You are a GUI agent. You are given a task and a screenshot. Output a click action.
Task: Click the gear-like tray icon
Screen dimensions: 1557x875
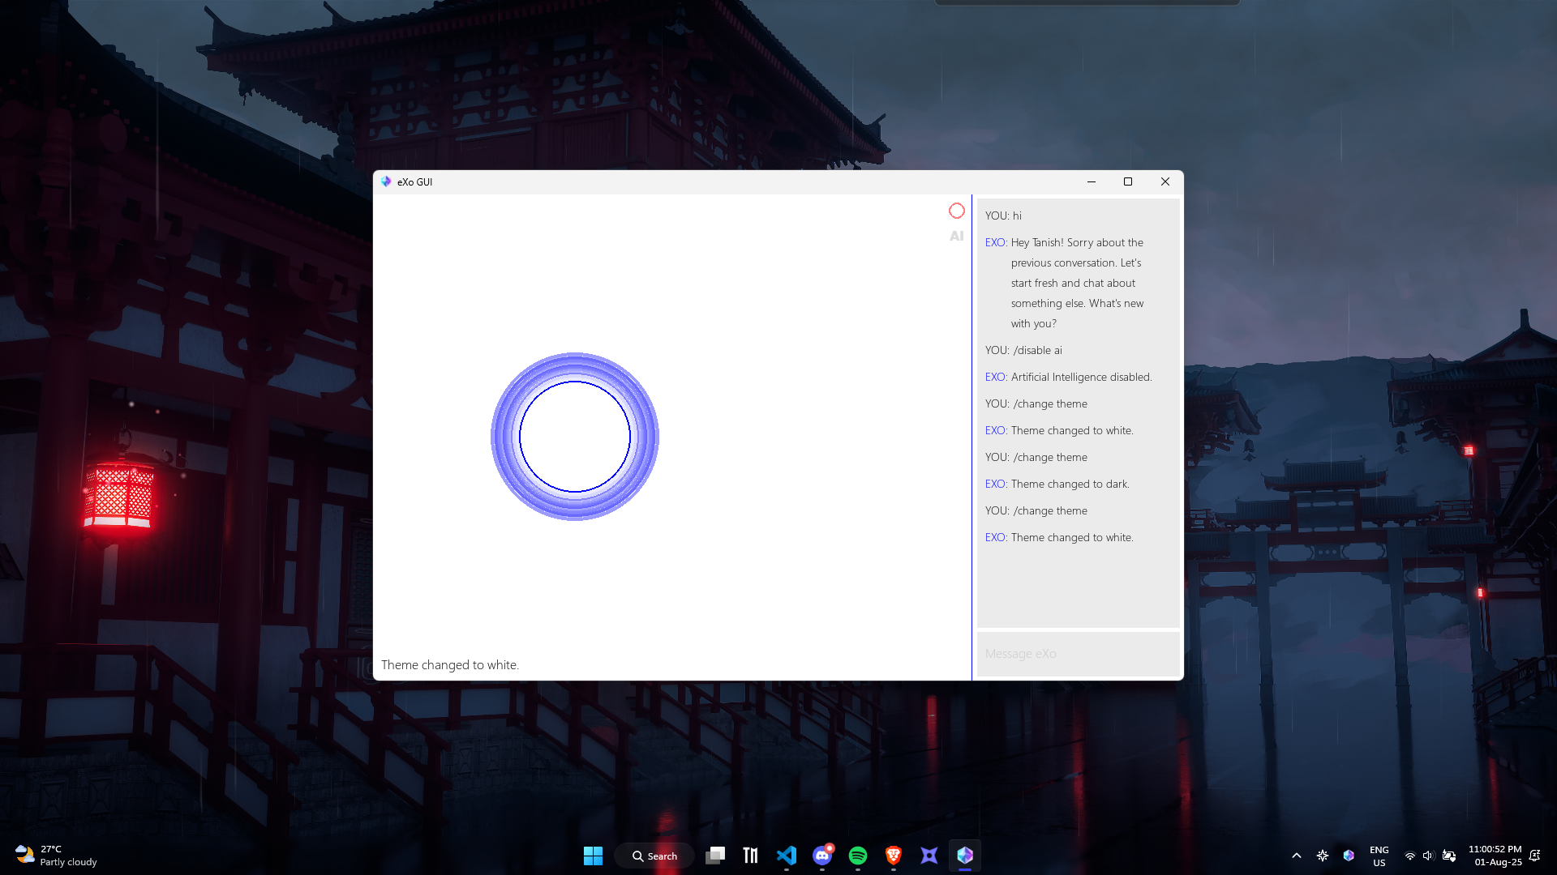[1323, 856]
